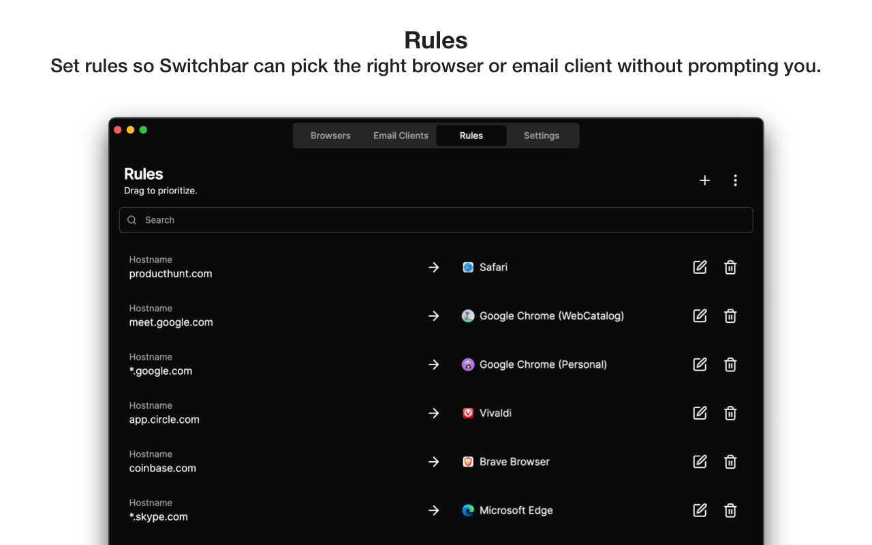Click the Vivaldi browser name
This screenshot has height=545, width=872.
click(495, 413)
